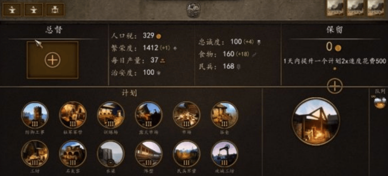Open the 训练场 training field project
The width and height of the screenshot is (388, 176).
click(x=111, y=115)
